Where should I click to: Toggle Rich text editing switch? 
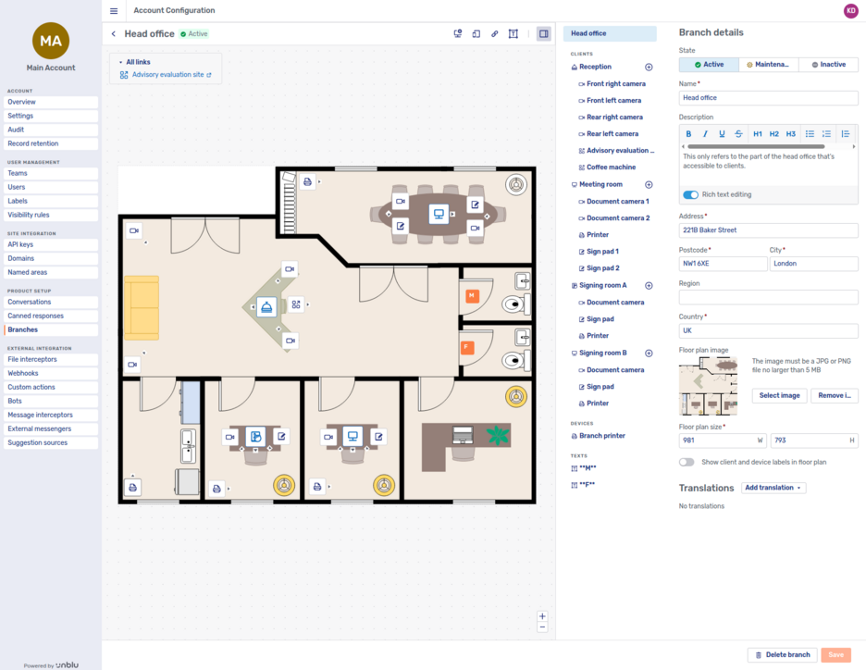coord(690,194)
